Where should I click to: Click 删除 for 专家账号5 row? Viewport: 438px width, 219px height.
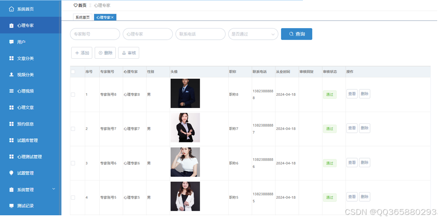[365, 197]
